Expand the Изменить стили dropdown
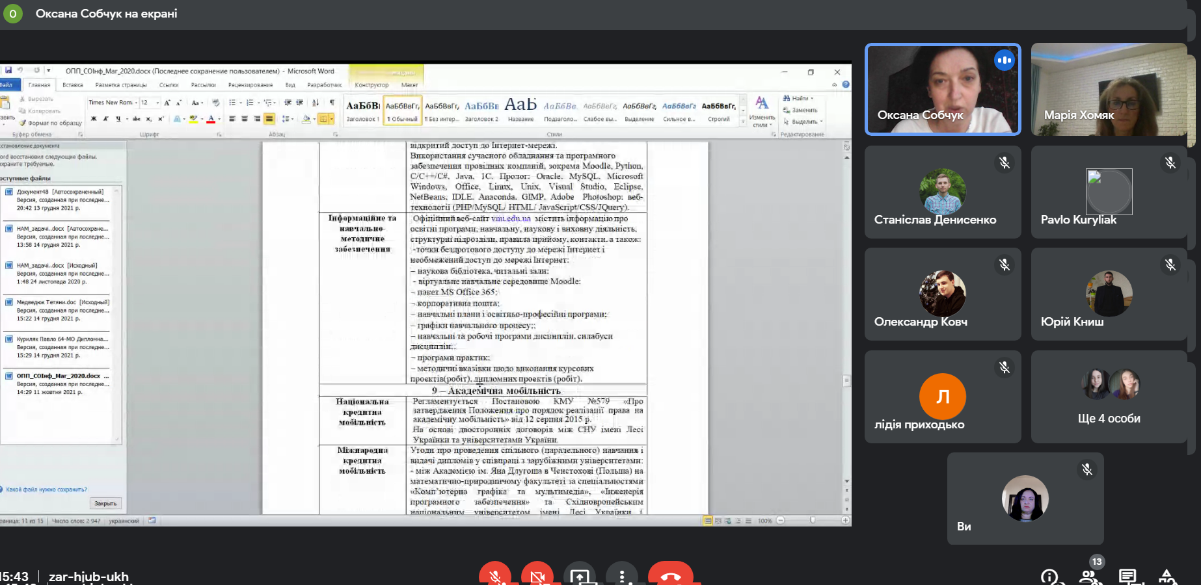This screenshot has width=1201, height=585. (x=761, y=110)
